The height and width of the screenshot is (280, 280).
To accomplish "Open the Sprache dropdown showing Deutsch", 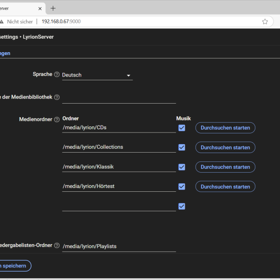I will coord(98,75).
